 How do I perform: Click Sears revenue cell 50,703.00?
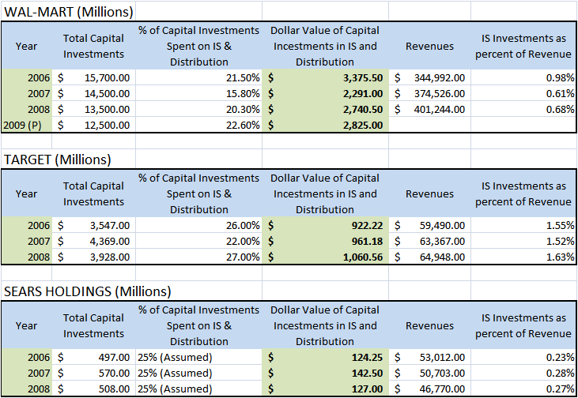coord(429,373)
